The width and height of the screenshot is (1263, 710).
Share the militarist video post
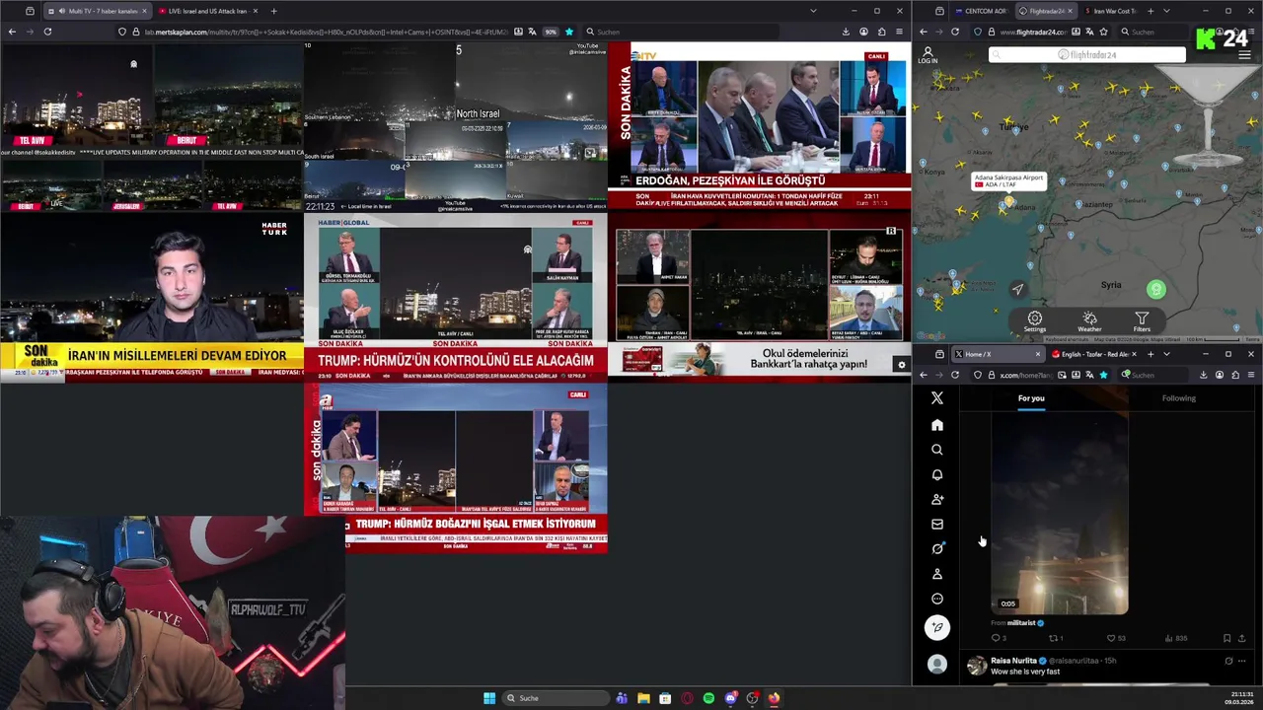point(1241,638)
